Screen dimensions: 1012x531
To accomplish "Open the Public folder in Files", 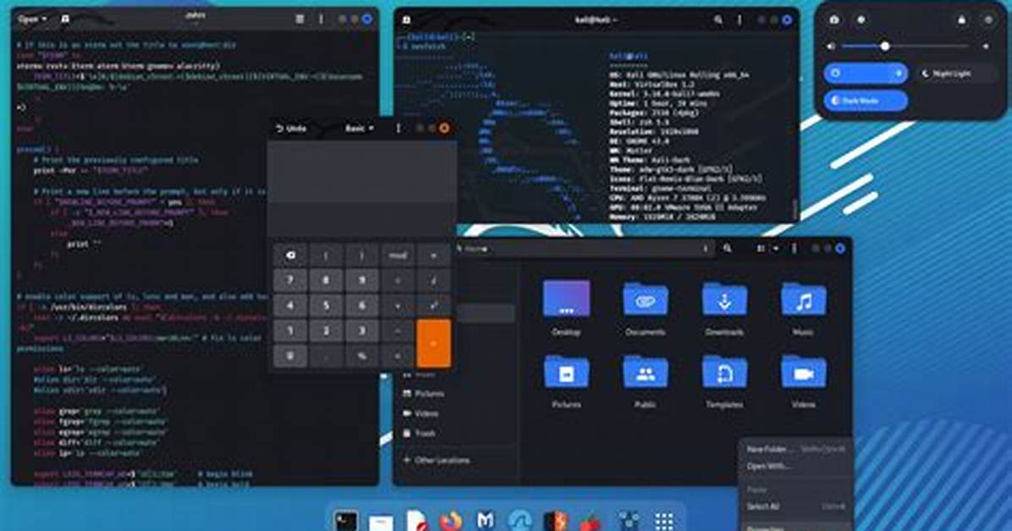I will [x=645, y=372].
